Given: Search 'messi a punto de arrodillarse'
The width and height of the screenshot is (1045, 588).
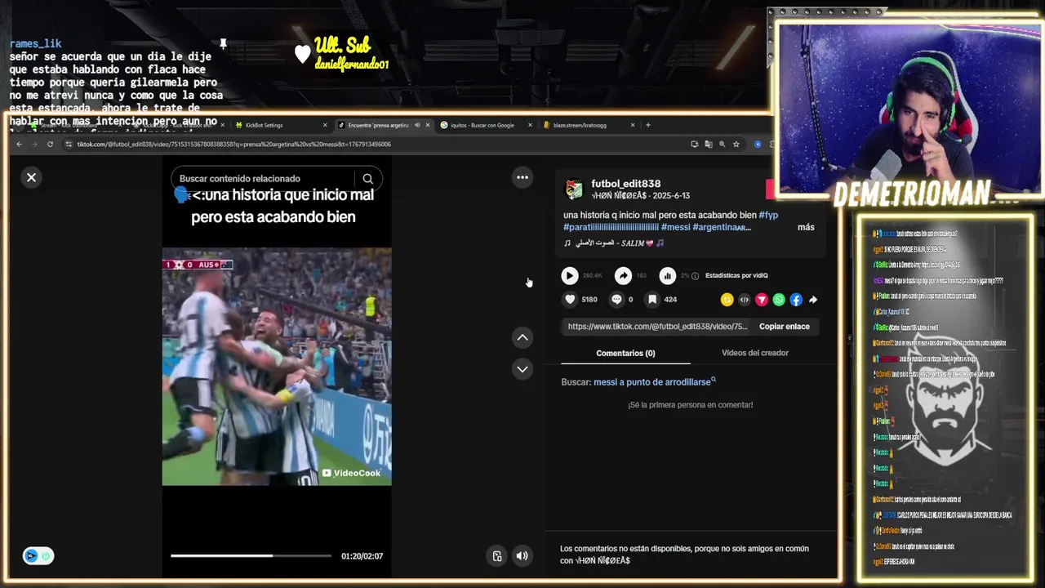Looking at the screenshot, I should [652, 382].
